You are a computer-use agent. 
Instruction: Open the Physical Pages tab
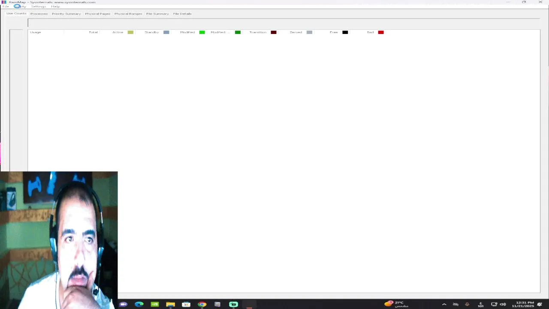(97, 14)
